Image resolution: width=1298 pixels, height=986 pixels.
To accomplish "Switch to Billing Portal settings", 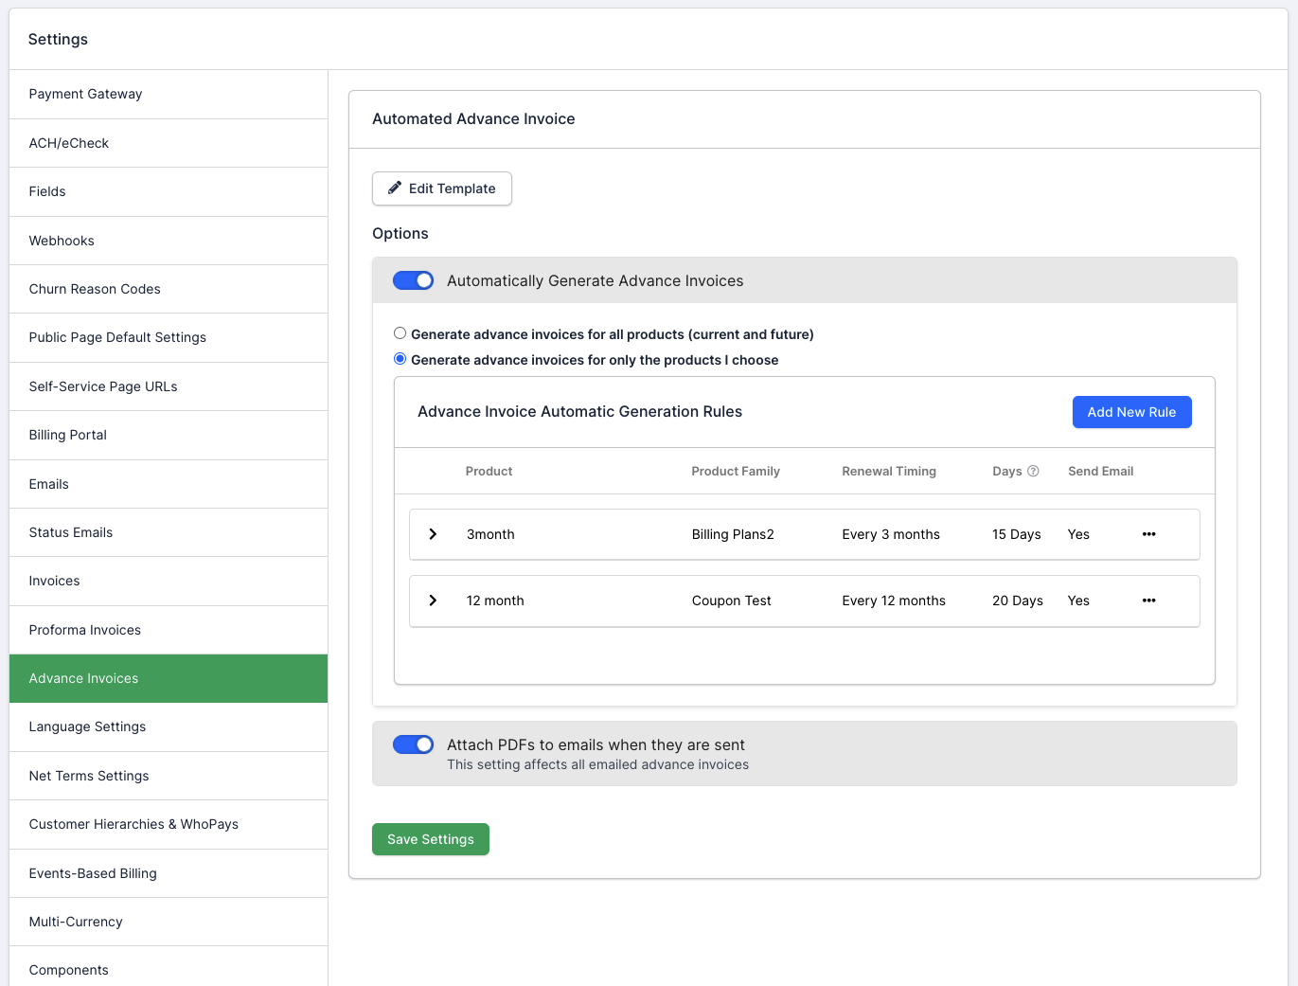I will [67, 435].
